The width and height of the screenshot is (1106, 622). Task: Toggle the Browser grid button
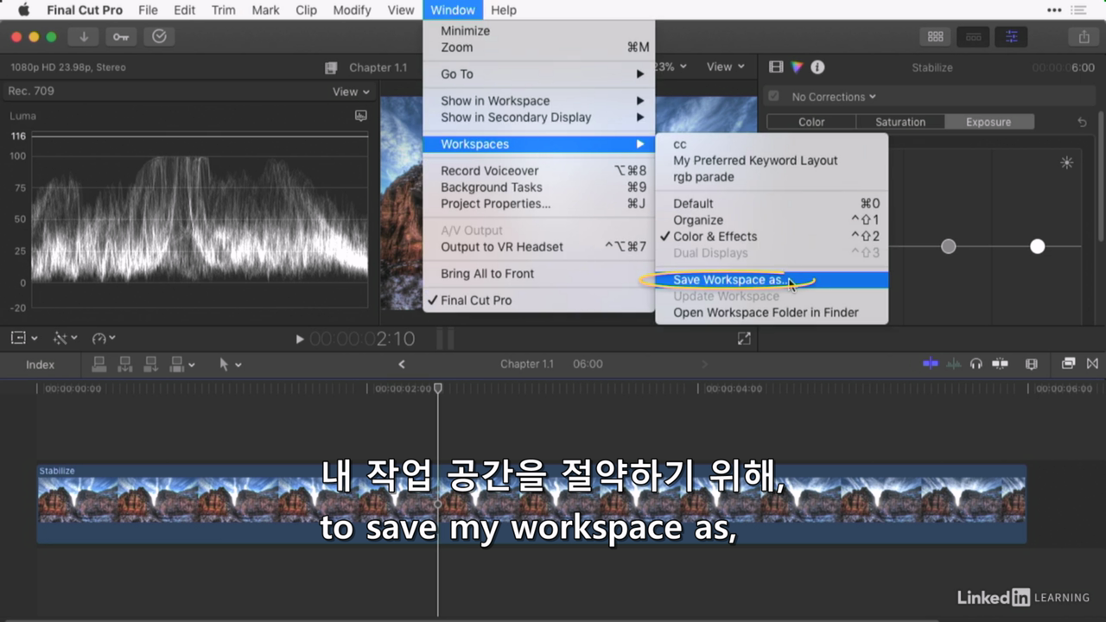click(935, 36)
